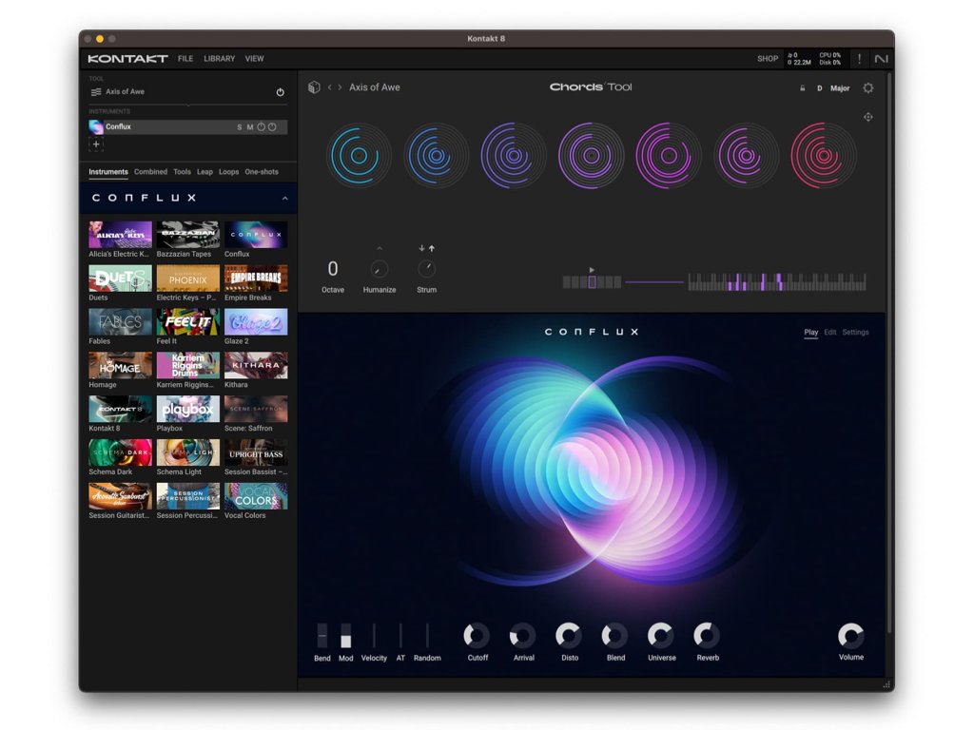Screen dimensions: 974x730
Task: Click the Axis of Awe list icon
Action: coord(96,92)
